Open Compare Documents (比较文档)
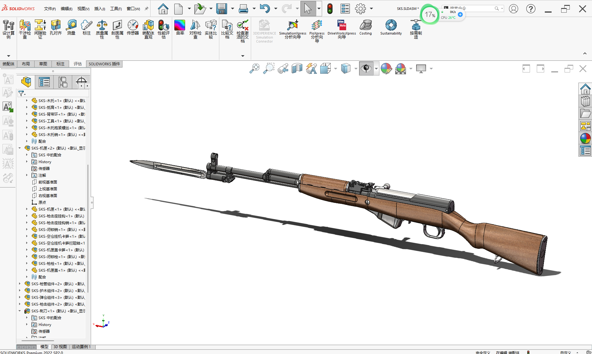This screenshot has width=592, height=354. [x=227, y=29]
